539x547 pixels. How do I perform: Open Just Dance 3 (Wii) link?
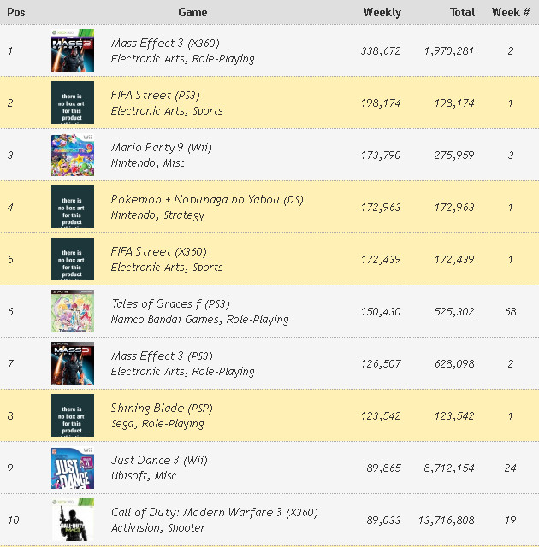[x=159, y=460]
